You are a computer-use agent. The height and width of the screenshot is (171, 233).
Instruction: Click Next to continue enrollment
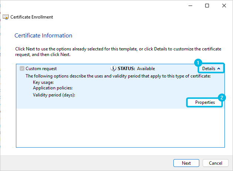pos(186,163)
